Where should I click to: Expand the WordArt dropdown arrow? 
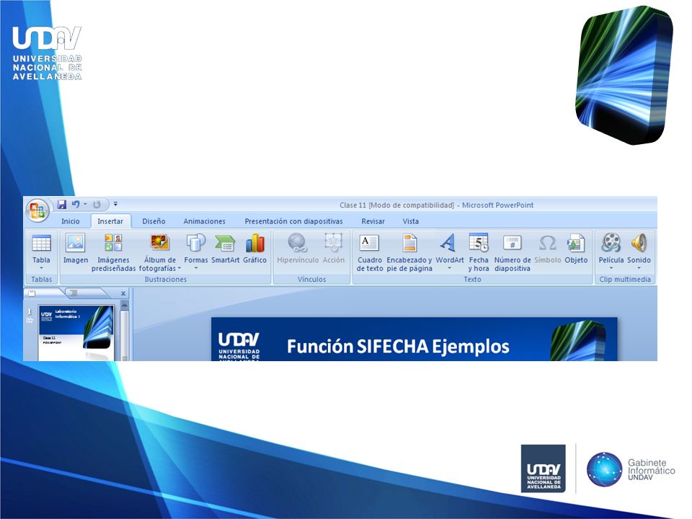[x=449, y=268]
